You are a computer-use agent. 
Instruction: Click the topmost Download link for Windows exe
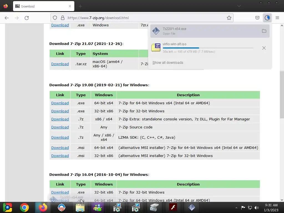pyautogui.click(x=60, y=25)
